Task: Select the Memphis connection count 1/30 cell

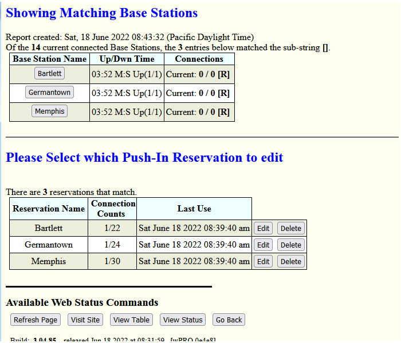Action: [112, 261]
